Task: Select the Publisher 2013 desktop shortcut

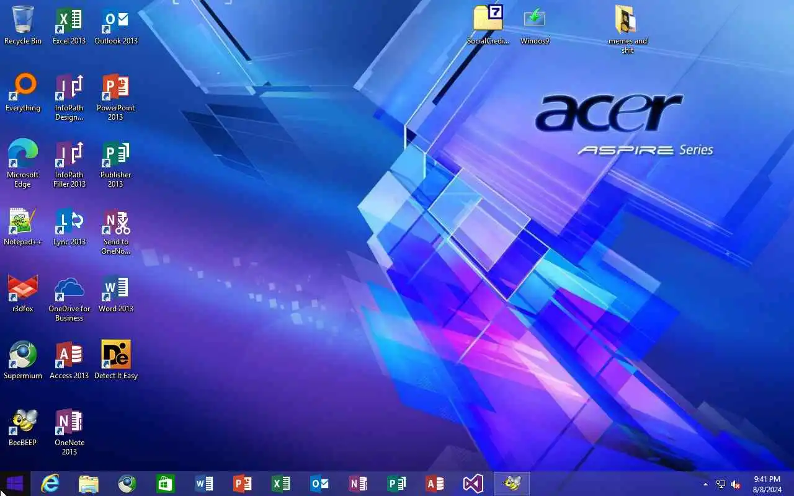Action: tap(116, 164)
